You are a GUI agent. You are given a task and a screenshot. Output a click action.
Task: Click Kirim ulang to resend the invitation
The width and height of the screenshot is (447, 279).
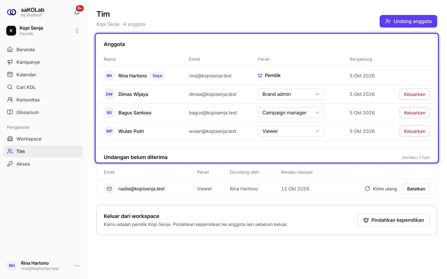point(381,189)
